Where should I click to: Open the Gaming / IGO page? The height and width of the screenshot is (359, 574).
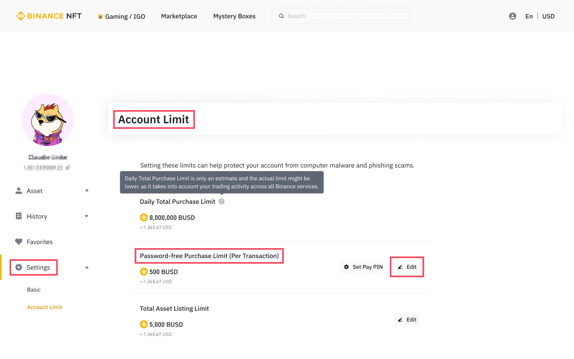coord(122,16)
